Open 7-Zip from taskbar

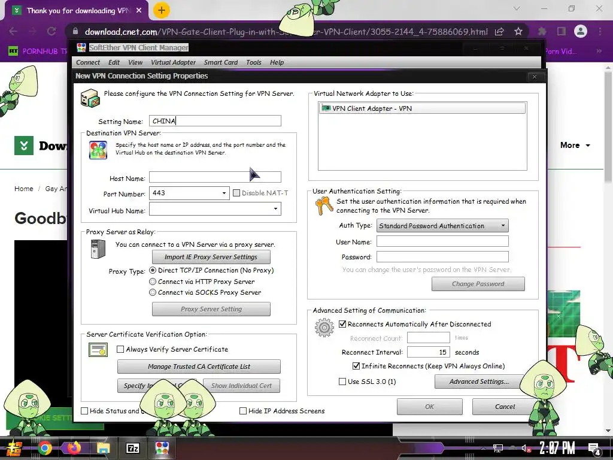[132, 448]
